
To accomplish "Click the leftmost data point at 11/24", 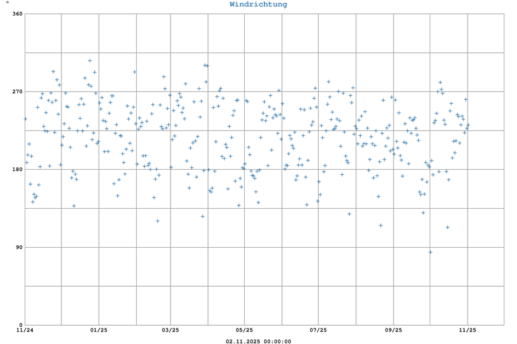I will (x=25, y=119).
